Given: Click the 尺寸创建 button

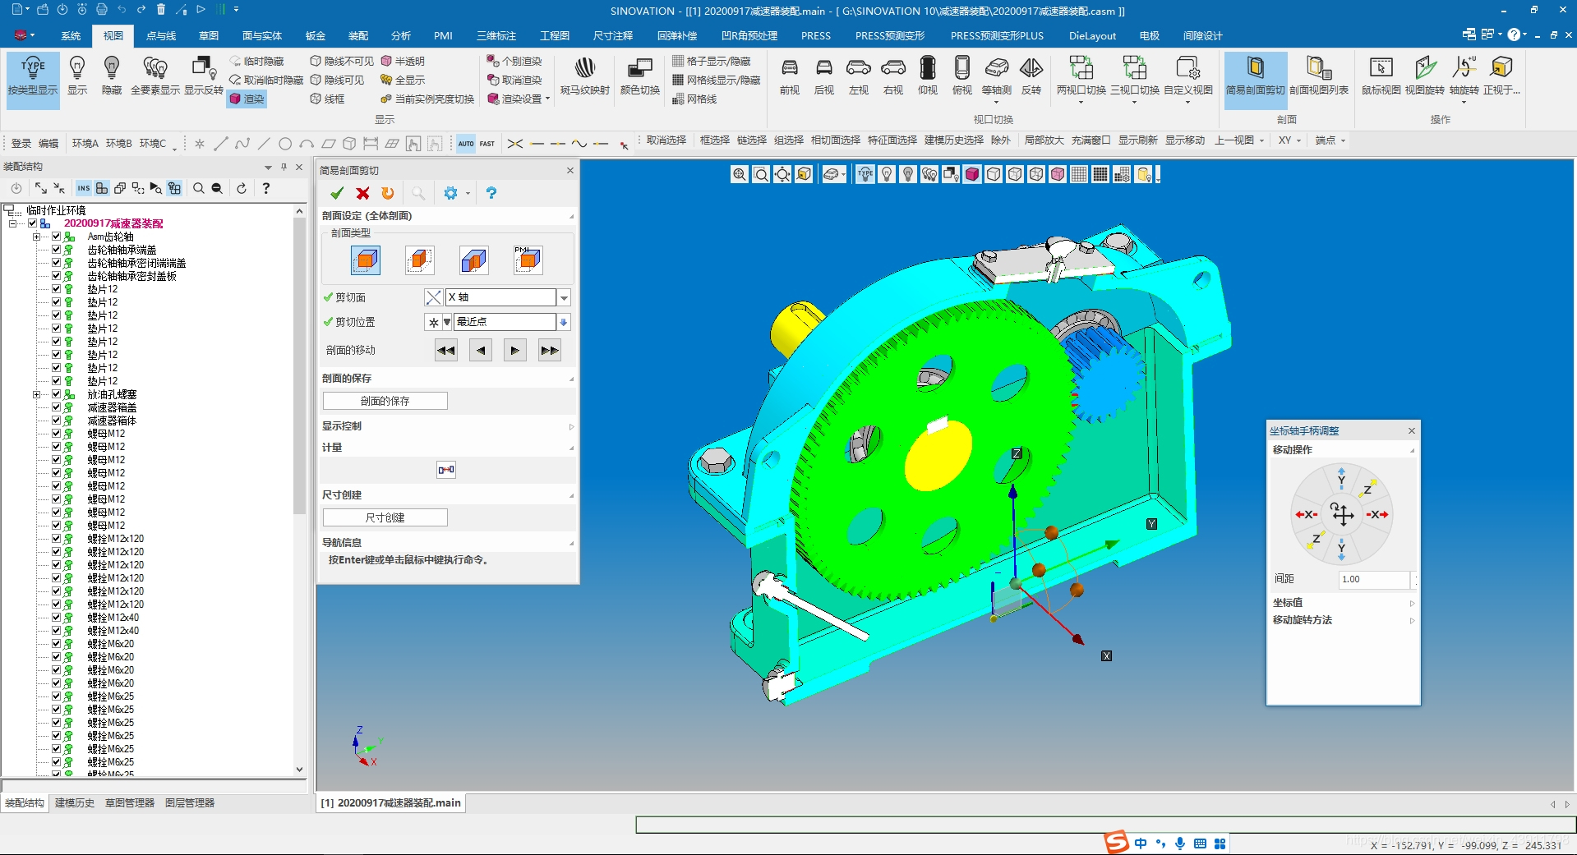Looking at the screenshot, I should (x=385, y=517).
